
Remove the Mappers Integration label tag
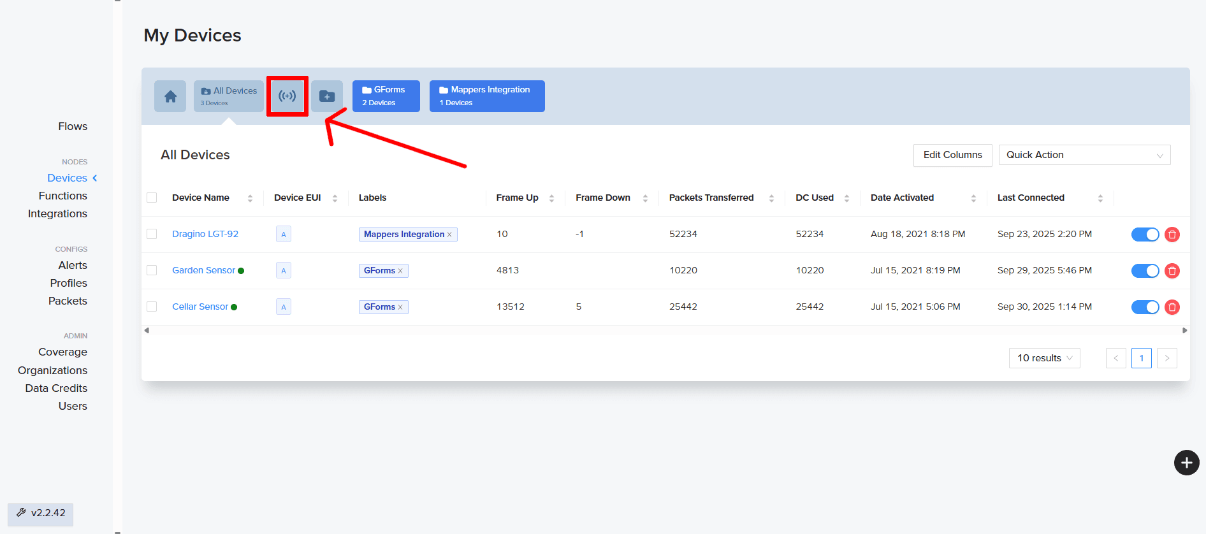[449, 235]
